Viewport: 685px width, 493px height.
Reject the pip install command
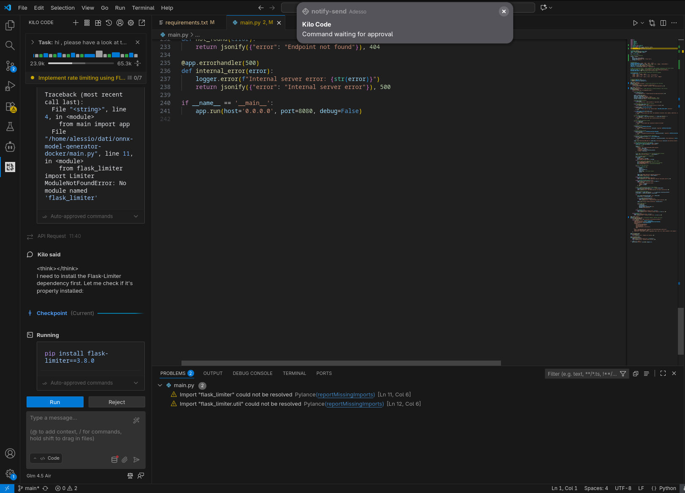tap(116, 402)
